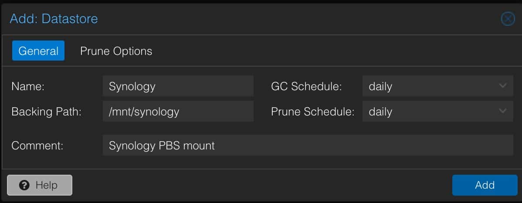The width and height of the screenshot is (522, 203).
Task: Click the Prune Schedule daily value box
Action: click(x=437, y=111)
